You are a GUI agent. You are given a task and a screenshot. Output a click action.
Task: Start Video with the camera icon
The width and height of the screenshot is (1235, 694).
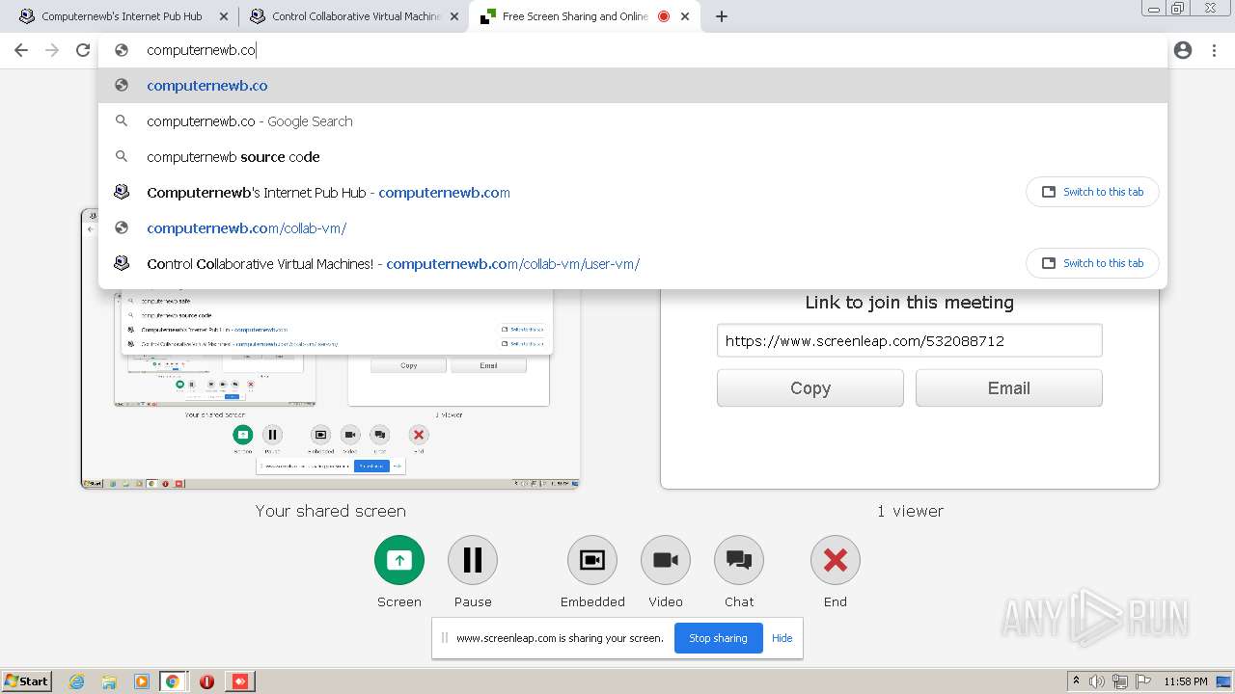point(666,560)
